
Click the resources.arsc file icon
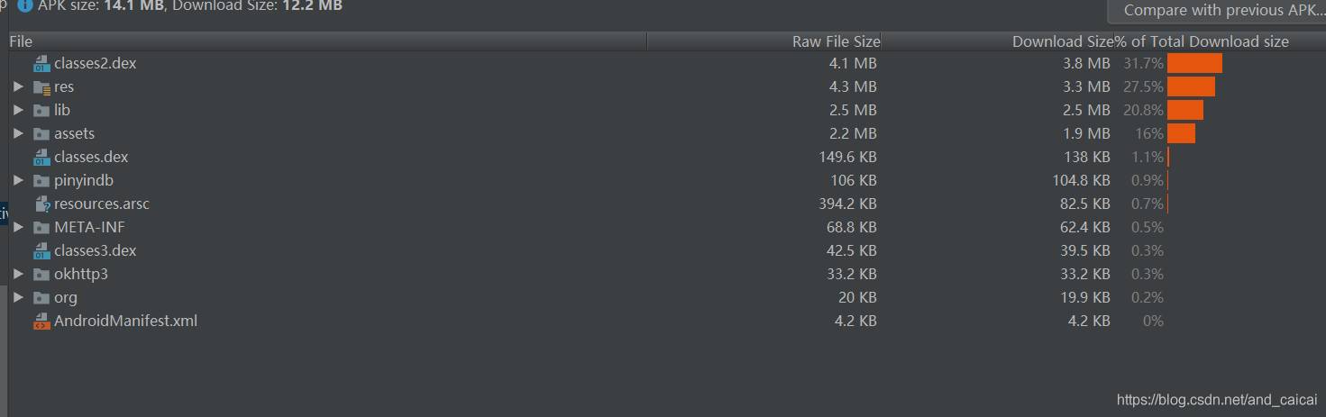tap(41, 204)
